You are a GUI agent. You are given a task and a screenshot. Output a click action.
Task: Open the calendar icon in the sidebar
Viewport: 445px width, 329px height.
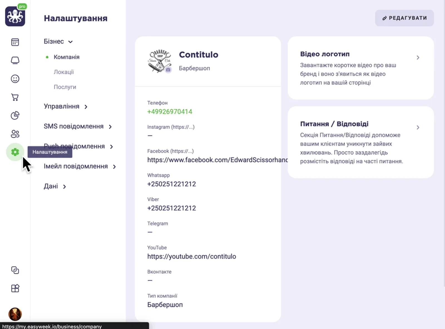[15, 42]
